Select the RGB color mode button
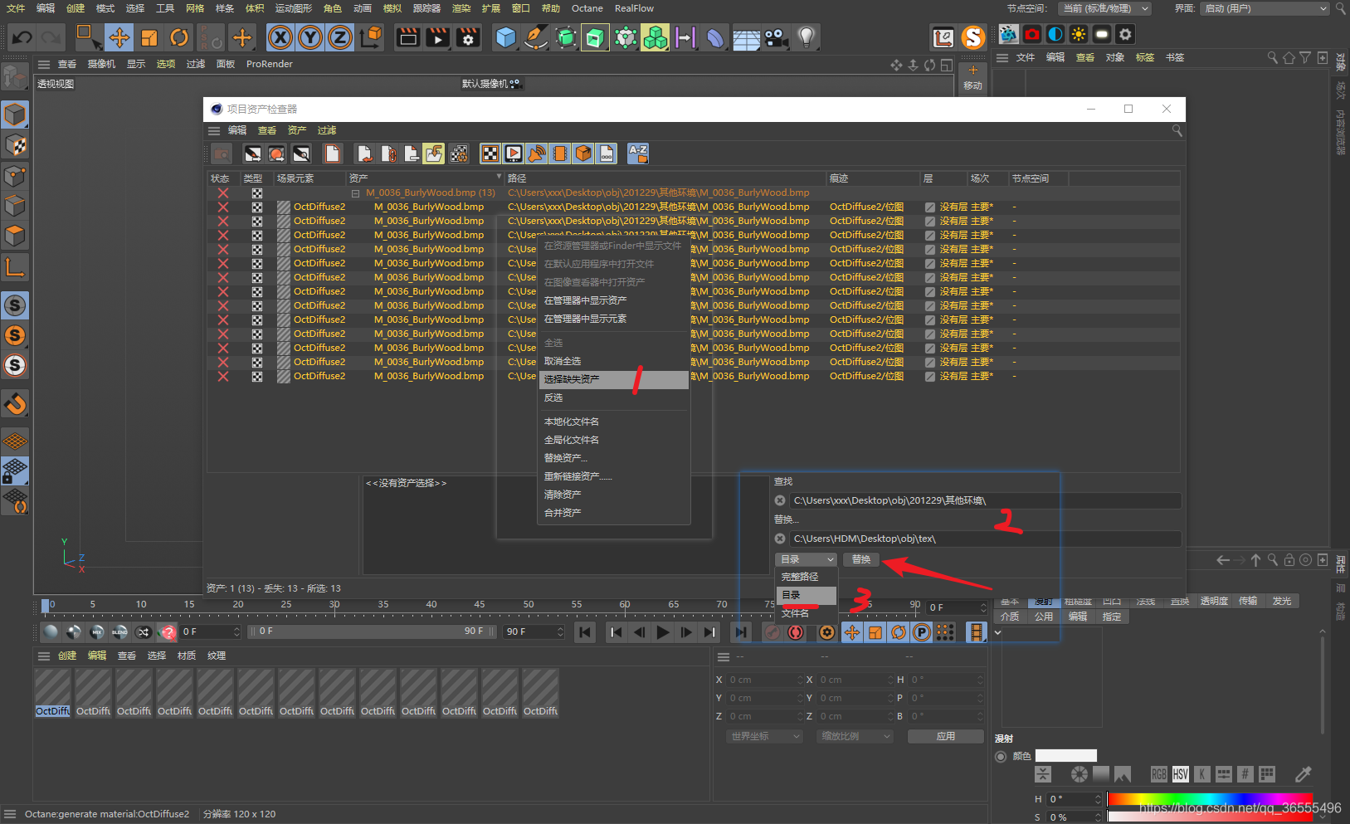 [1159, 774]
